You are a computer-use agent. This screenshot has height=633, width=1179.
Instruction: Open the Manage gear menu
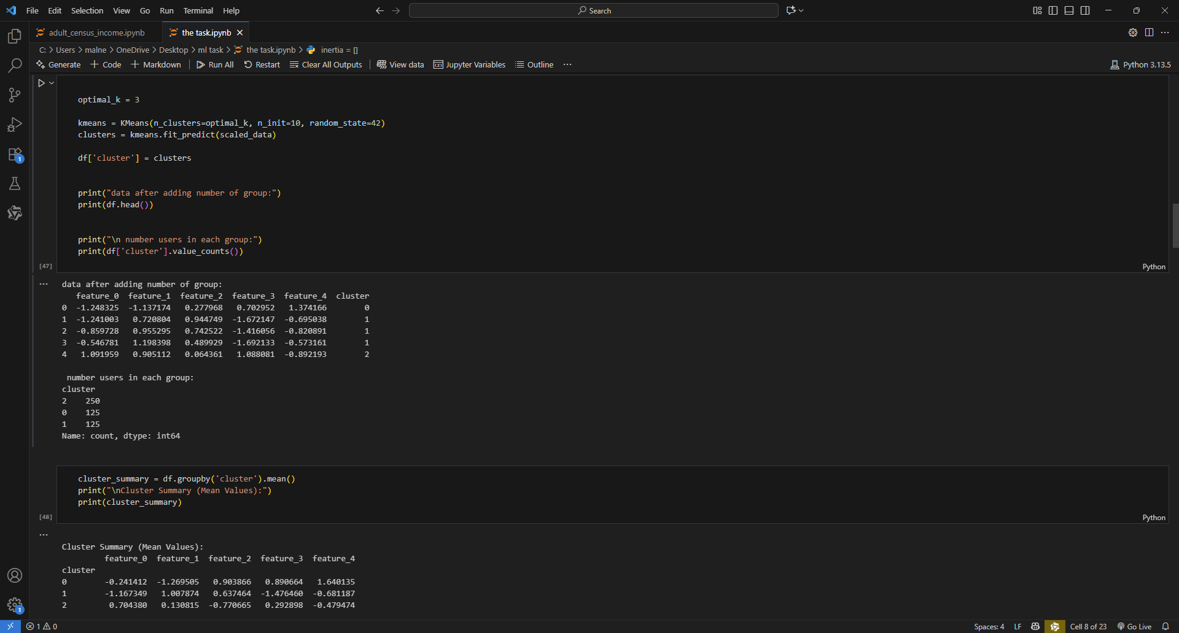pyautogui.click(x=15, y=605)
